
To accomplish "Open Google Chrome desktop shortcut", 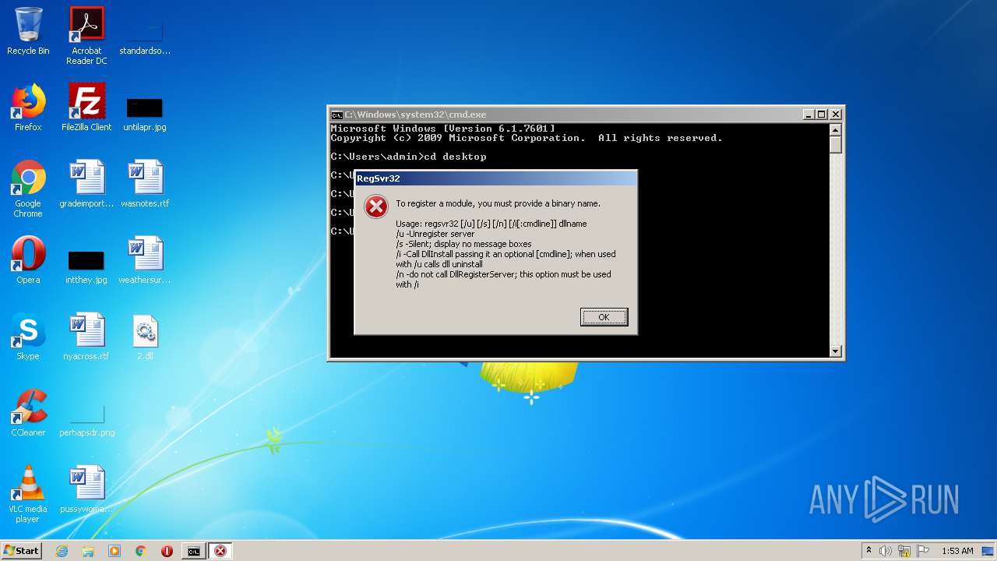I will 28,189.
